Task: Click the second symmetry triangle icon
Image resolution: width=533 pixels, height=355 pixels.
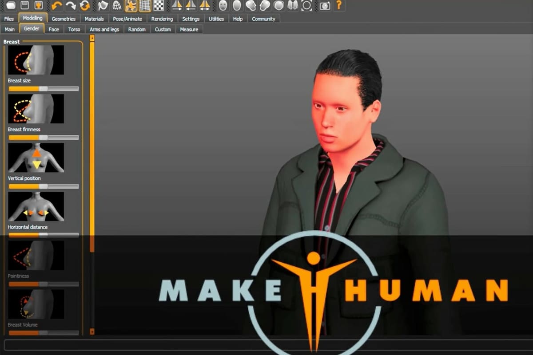Action: pos(191,5)
